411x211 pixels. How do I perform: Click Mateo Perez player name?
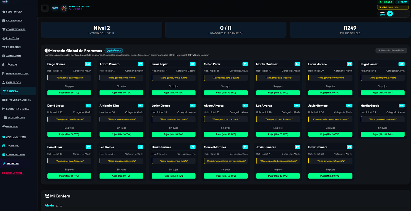pyautogui.click(x=211, y=64)
